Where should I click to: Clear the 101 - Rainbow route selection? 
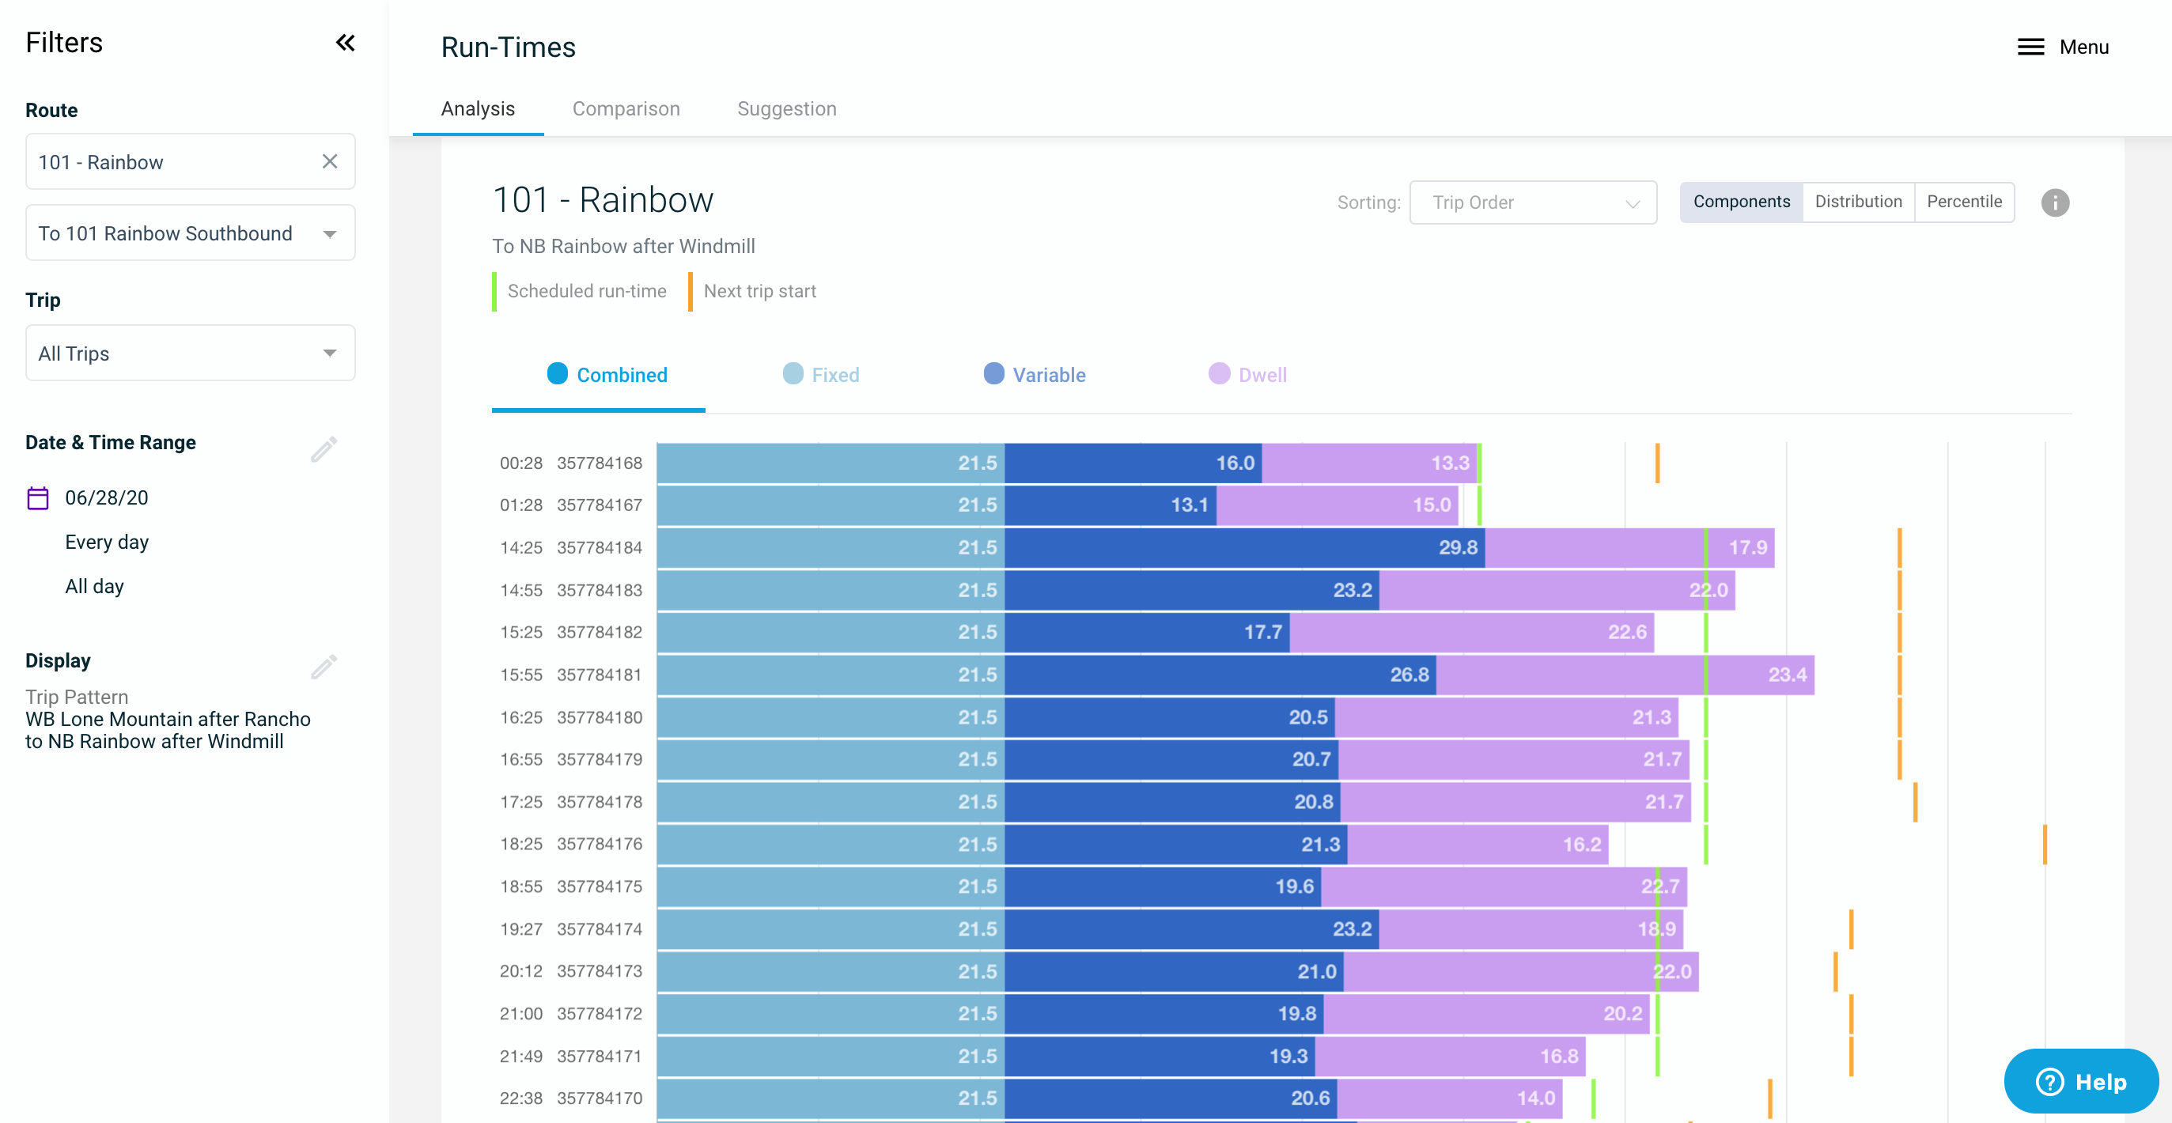coord(329,161)
